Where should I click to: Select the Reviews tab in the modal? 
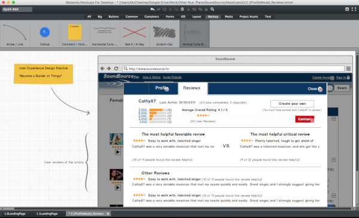point(193,88)
